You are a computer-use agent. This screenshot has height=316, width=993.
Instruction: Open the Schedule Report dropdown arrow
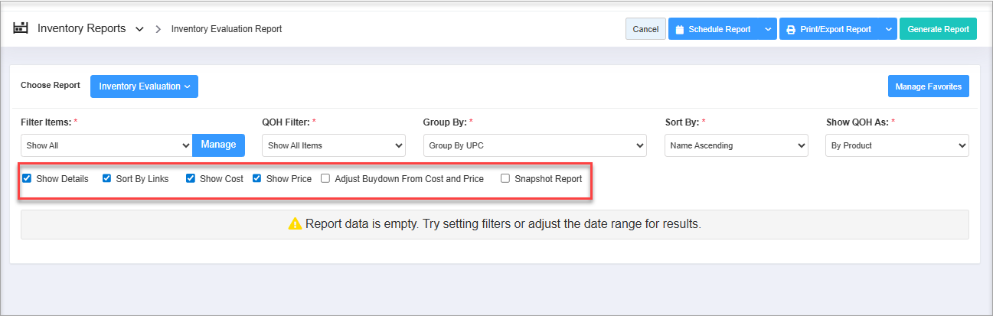(767, 29)
